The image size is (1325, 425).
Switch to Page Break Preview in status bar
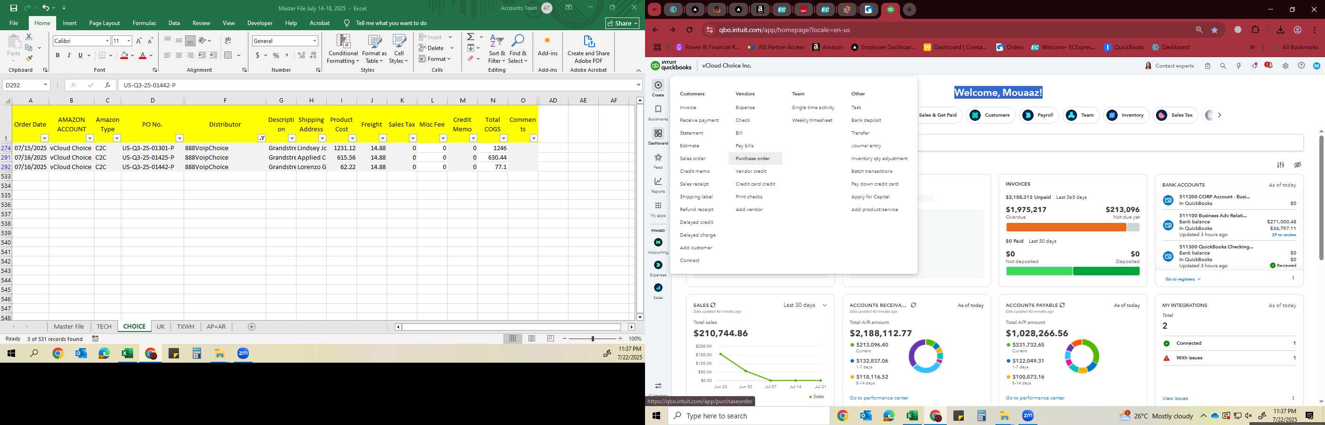pyautogui.click(x=551, y=339)
